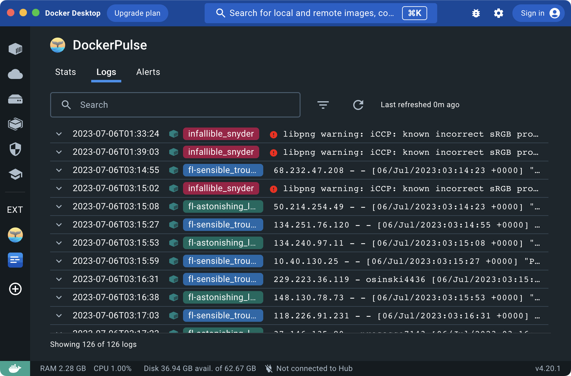Click the 2023-07-06T03:17:03 timestamp
The width and height of the screenshot is (571, 376).
click(116, 316)
